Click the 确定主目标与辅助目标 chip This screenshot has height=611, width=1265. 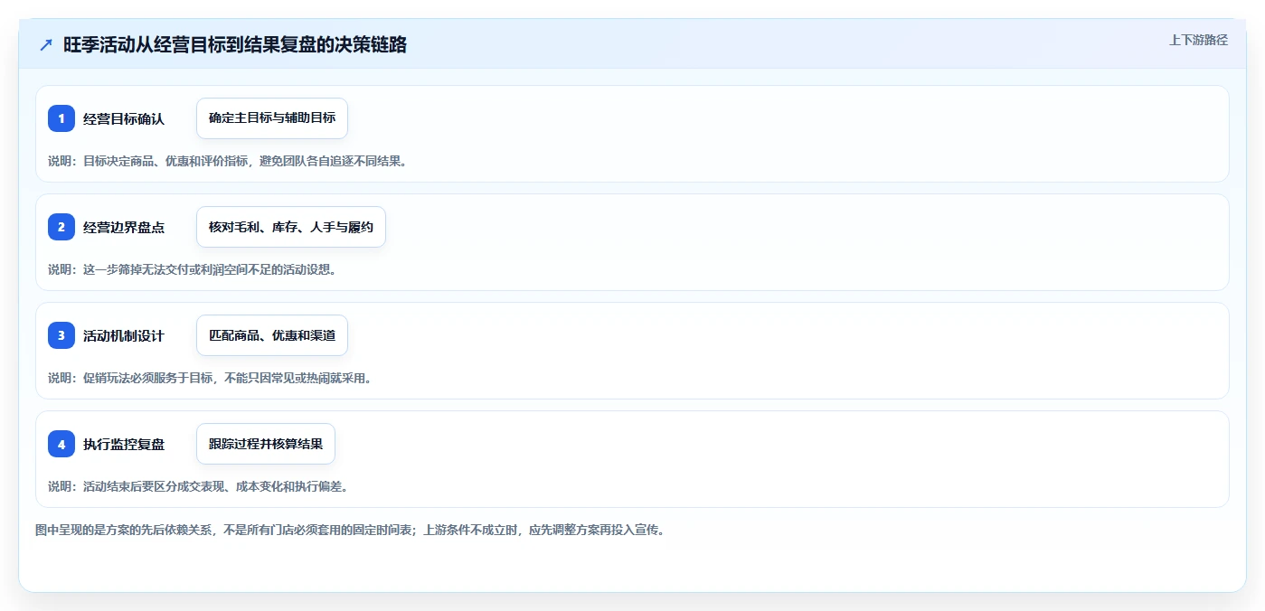272,118
